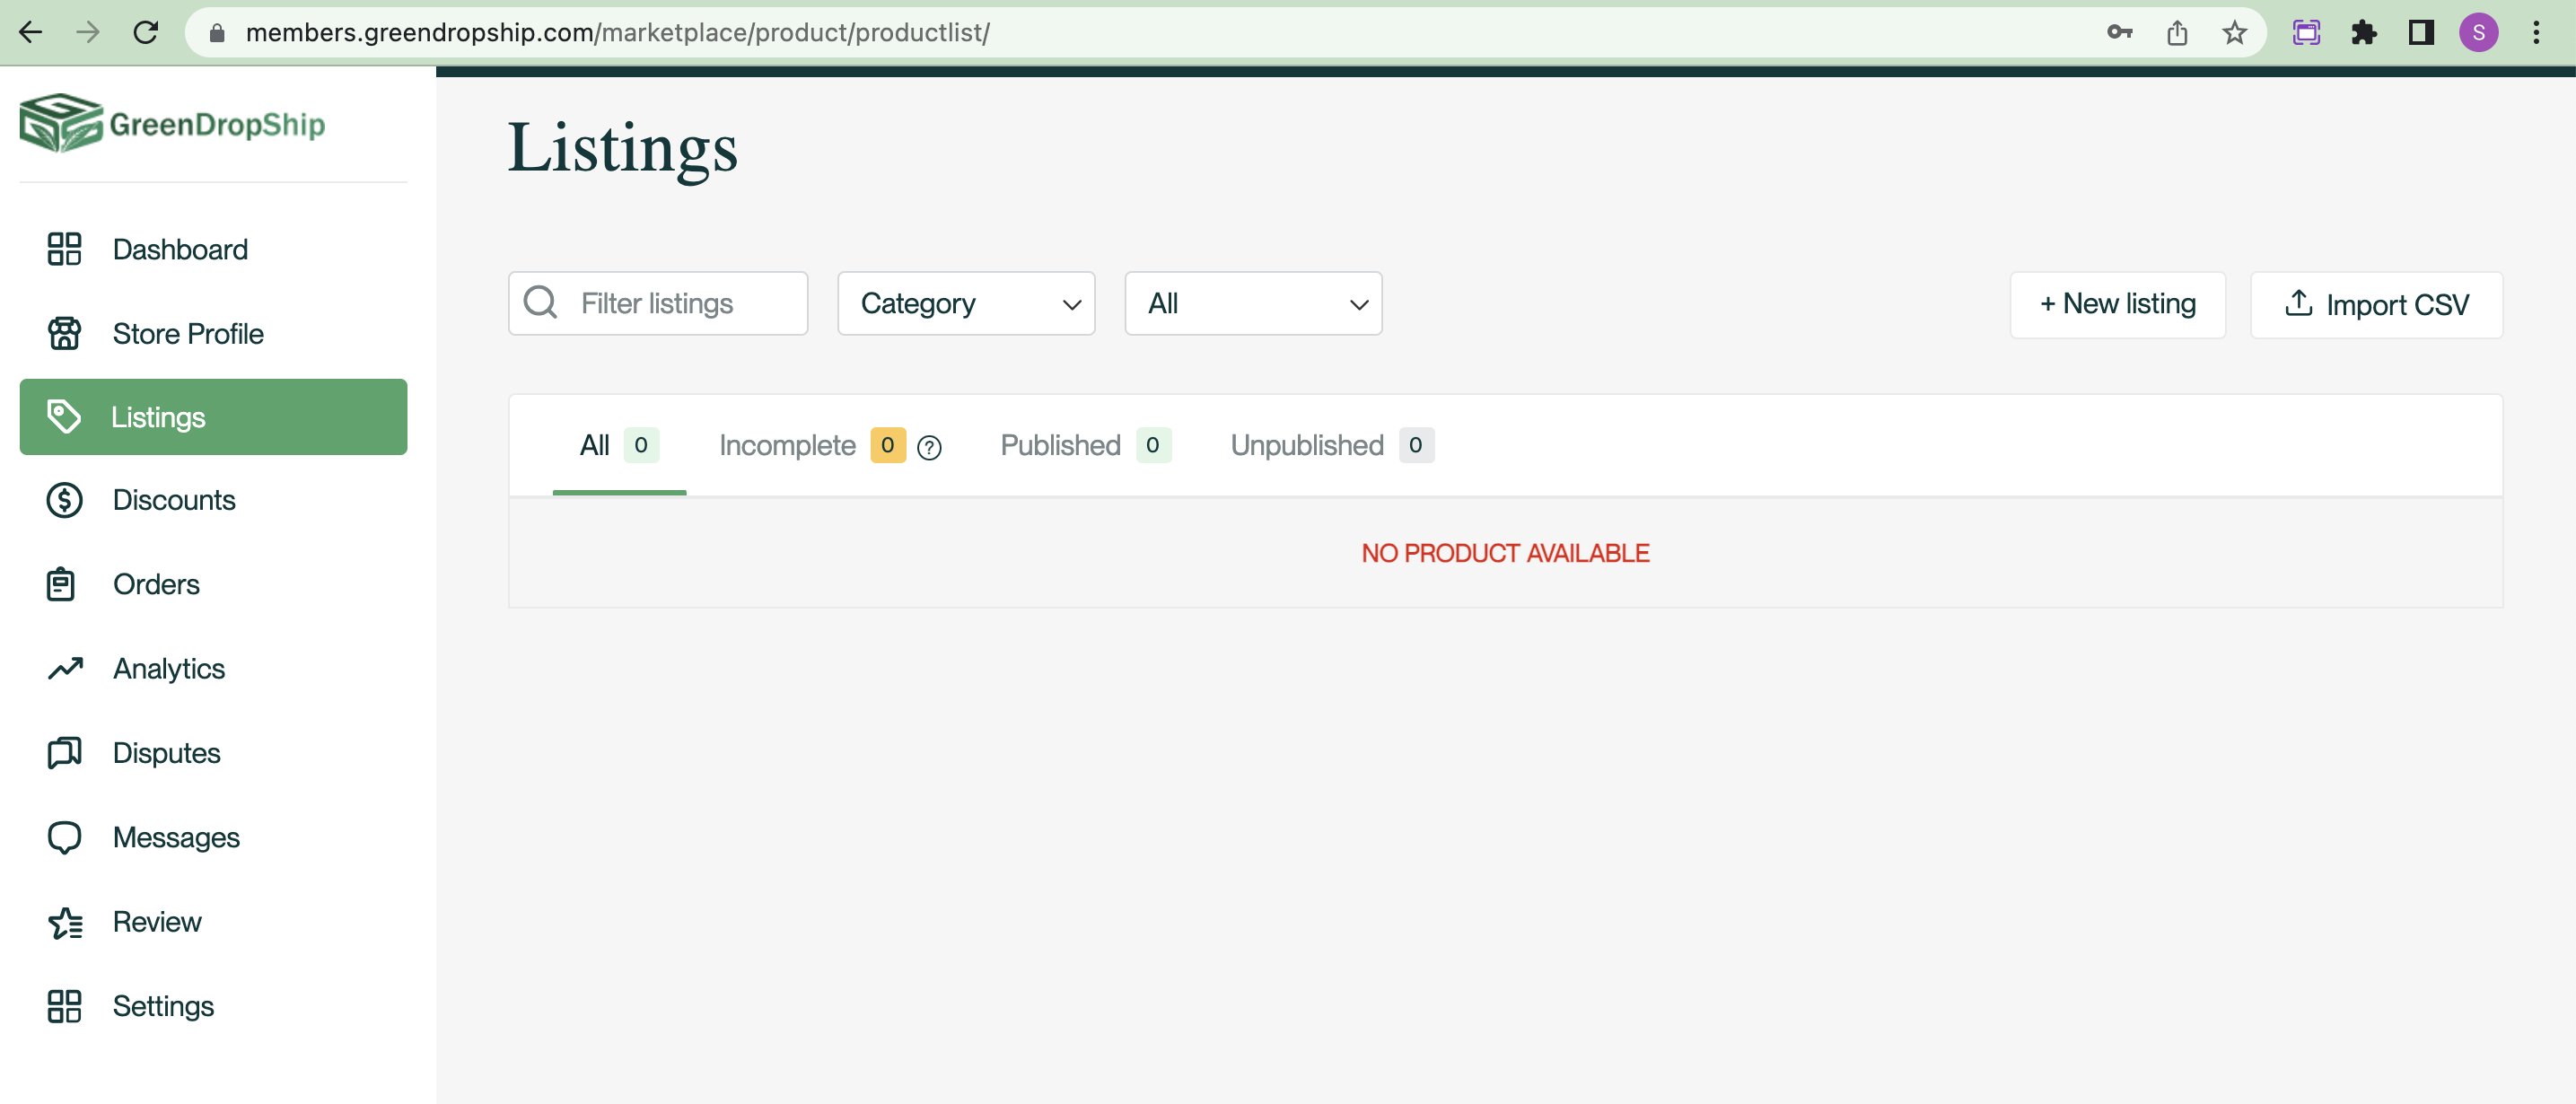This screenshot has width=2576, height=1104.
Task: Click the Orders sidebar icon
Action: [x=63, y=583]
